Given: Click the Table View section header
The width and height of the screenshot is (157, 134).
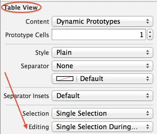Looking at the screenshot, I should coord(21,8).
